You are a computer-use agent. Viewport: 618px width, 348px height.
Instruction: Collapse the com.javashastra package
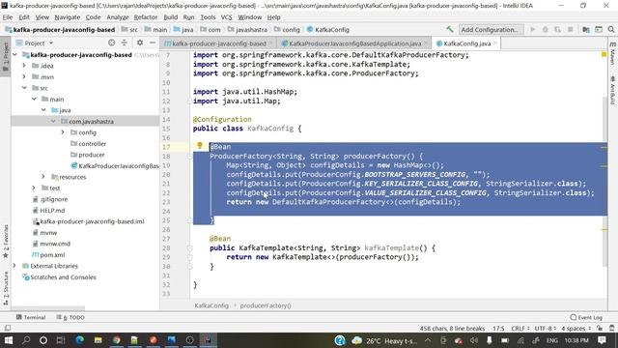click(53, 121)
